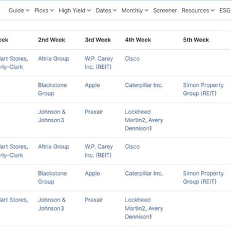Open the first Blackstone Group link
The height and width of the screenshot is (227, 232).
[x=53, y=89]
